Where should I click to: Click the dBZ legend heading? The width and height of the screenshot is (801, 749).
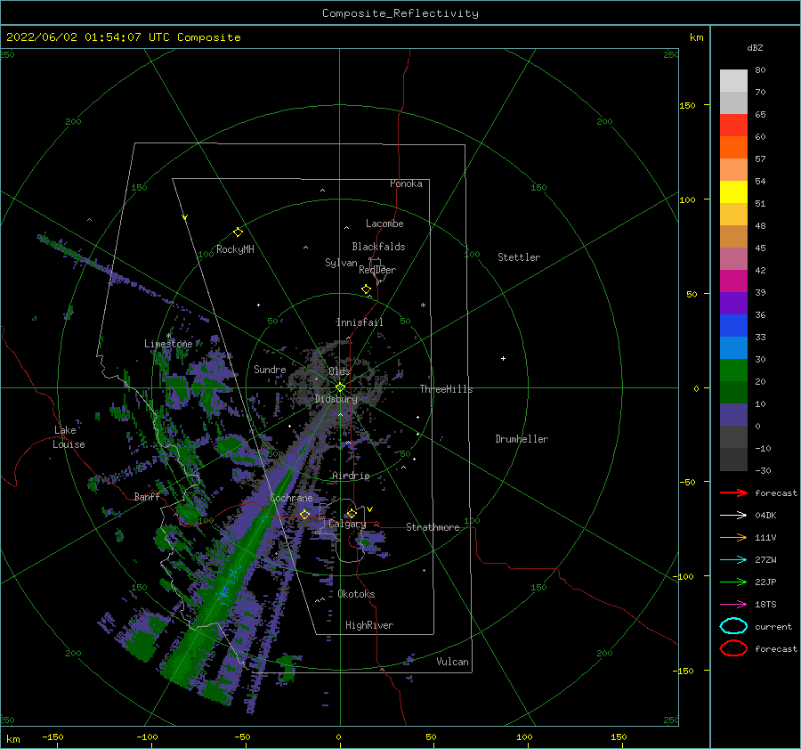(755, 47)
